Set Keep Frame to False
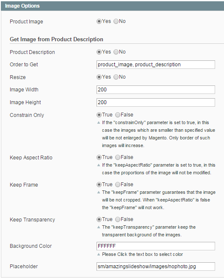This screenshot has width=224, height=278. click(118, 184)
